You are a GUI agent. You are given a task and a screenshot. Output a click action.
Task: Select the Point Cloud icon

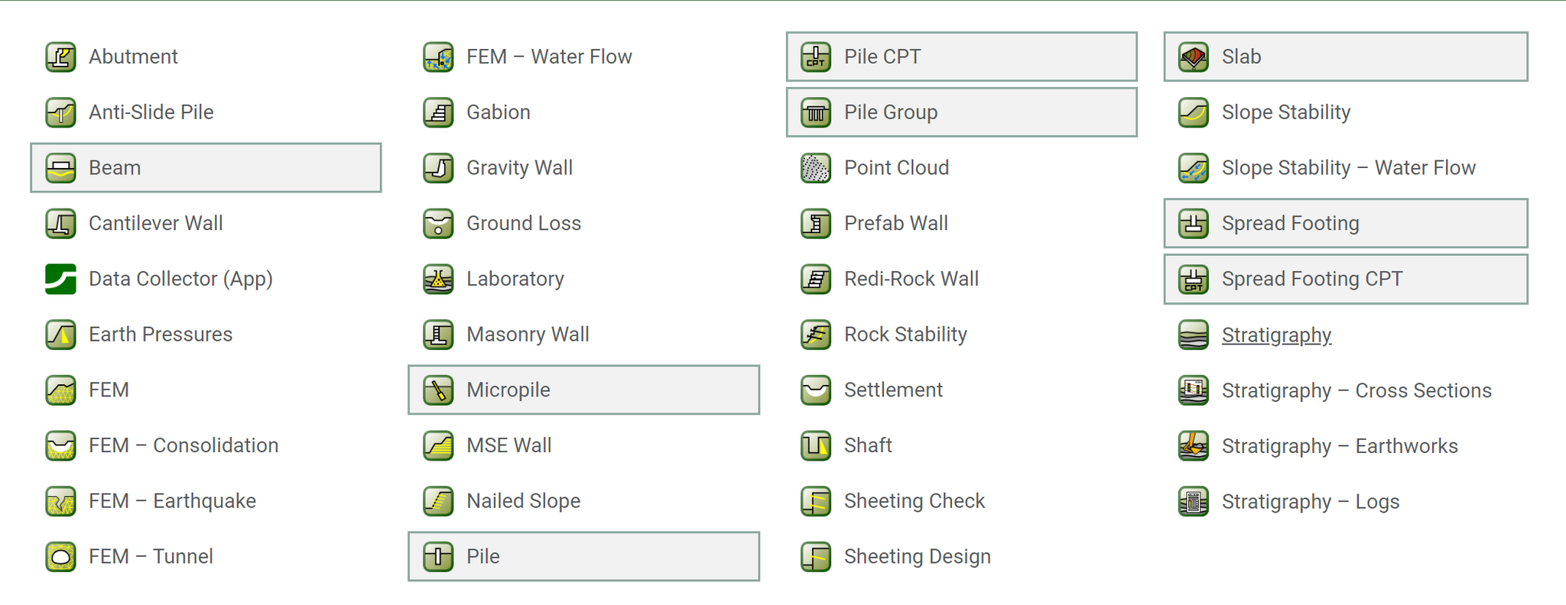[x=816, y=168]
